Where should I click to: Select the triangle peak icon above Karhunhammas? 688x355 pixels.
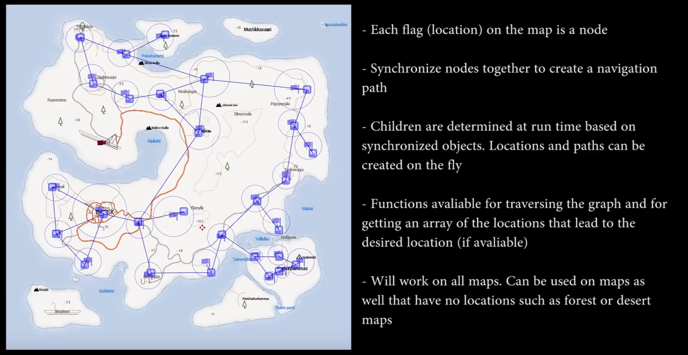coord(299,257)
